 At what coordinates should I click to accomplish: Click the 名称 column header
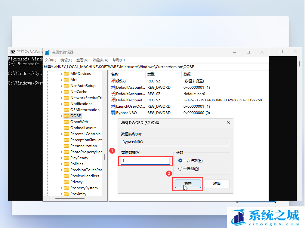tap(128, 74)
